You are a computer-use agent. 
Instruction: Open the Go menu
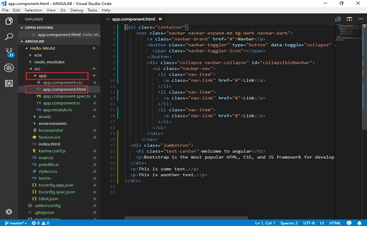point(63,10)
